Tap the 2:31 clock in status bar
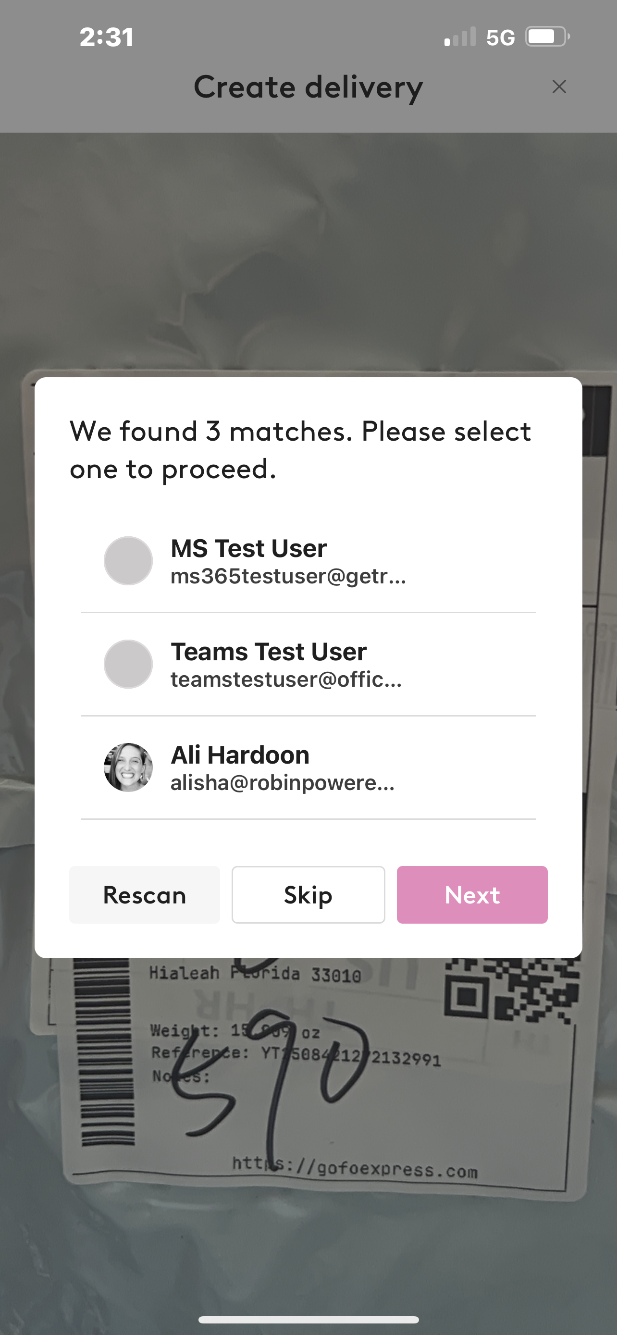Viewport: 617px width, 1335px height. pyautogui.click(x=107, y=37)
